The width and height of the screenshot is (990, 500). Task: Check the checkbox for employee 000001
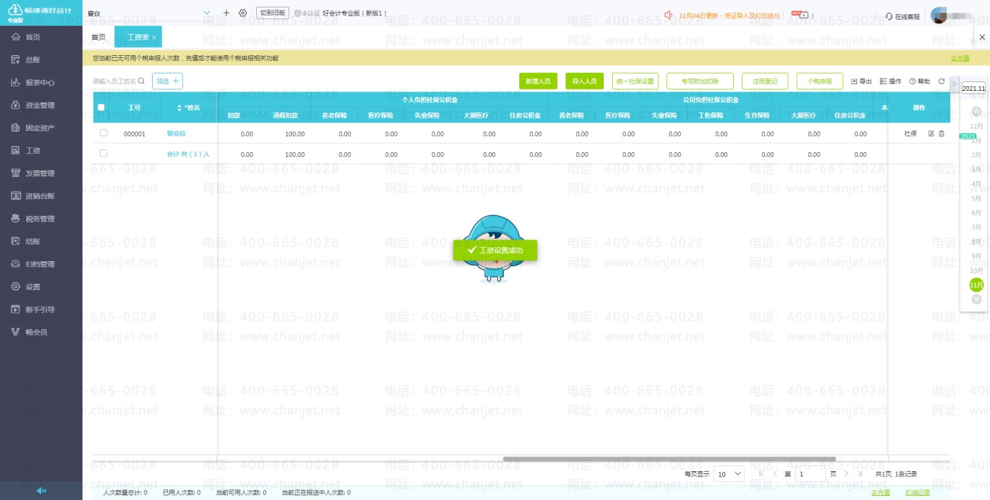tap(104, 133)
